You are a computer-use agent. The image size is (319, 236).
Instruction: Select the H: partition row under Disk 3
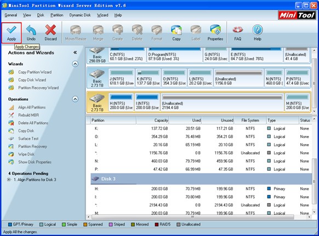201,189
